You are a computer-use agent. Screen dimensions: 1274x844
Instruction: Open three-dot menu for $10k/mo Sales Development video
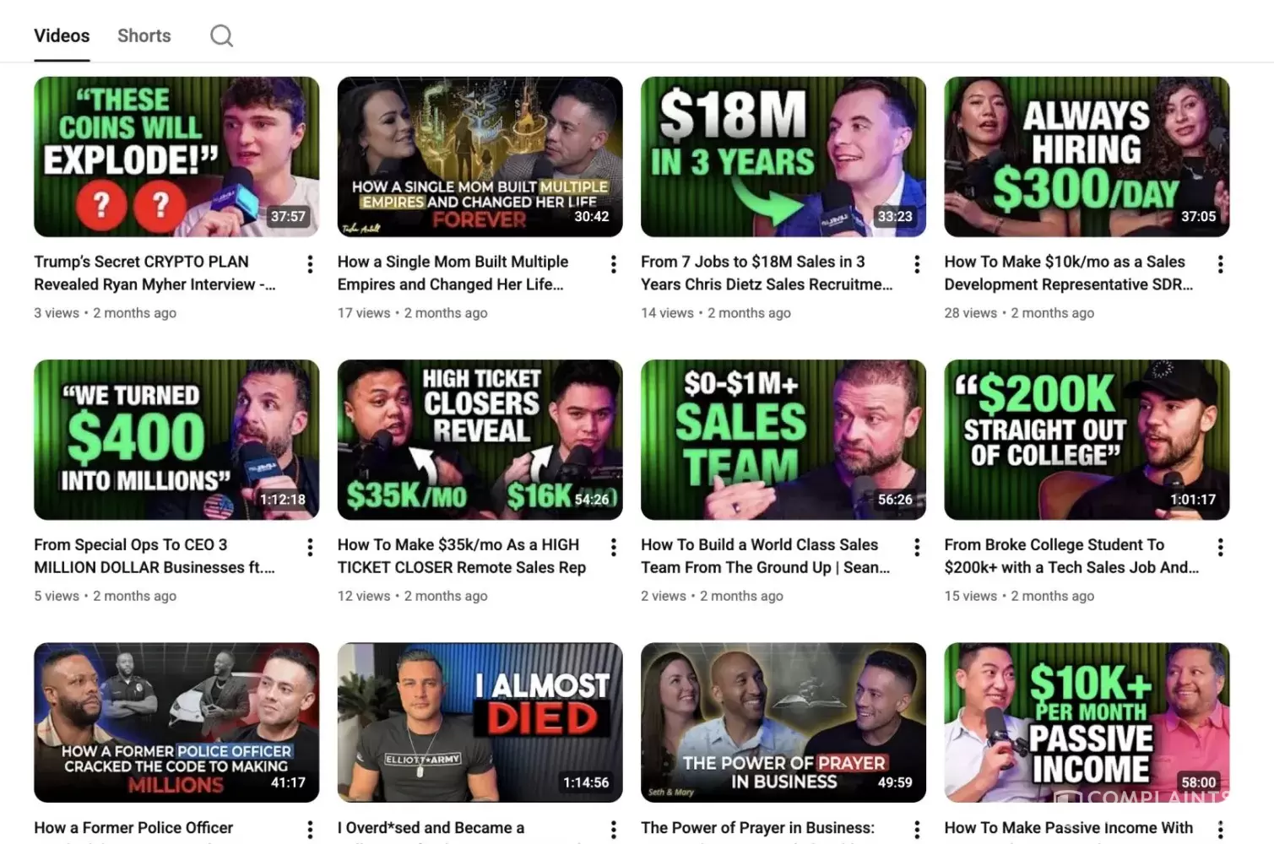[x=1220, y=264]
